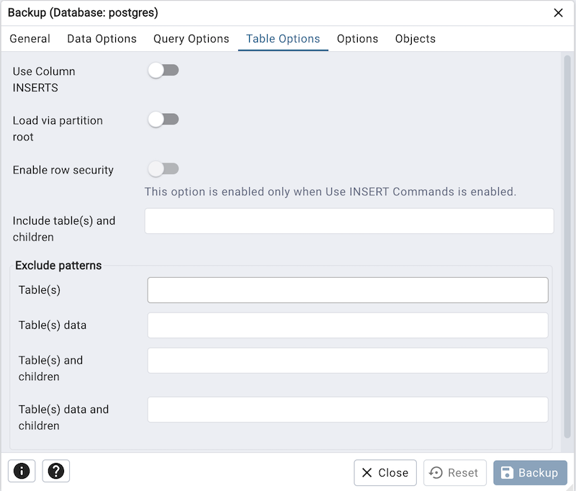The width and height of the screenshot is (576, 491).
Task: Open the Objects tab
Action: (x=415, y=39)
